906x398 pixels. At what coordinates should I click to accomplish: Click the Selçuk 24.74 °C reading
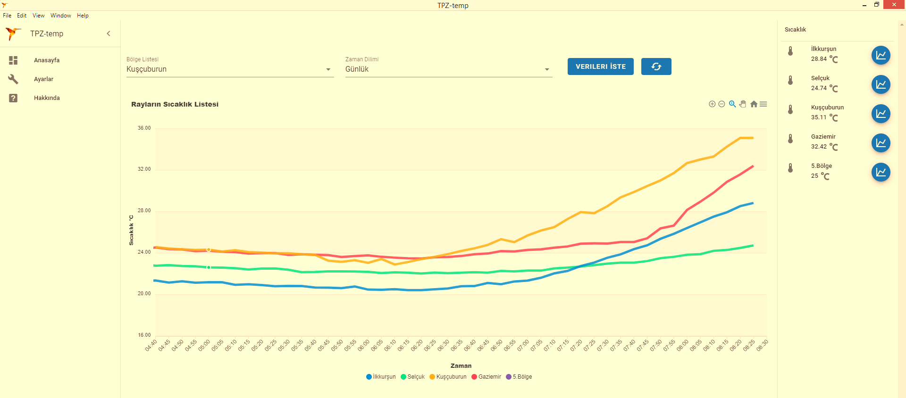pyautogui.click(x=824, y=88)
